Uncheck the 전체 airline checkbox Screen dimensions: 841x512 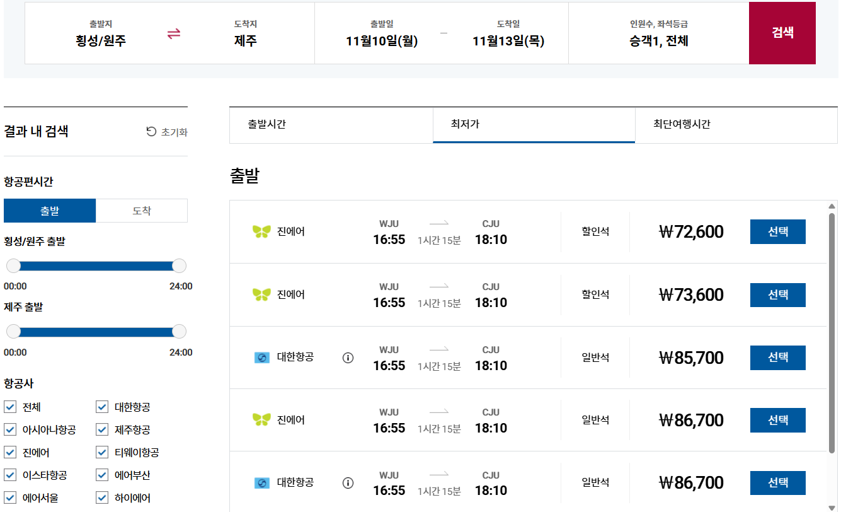pos(9,407)
